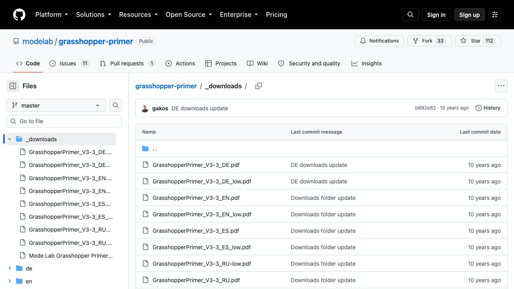Viewport: 514px width, 289px height.
Task: Click the star icon
Action: [x=463, y=41]
